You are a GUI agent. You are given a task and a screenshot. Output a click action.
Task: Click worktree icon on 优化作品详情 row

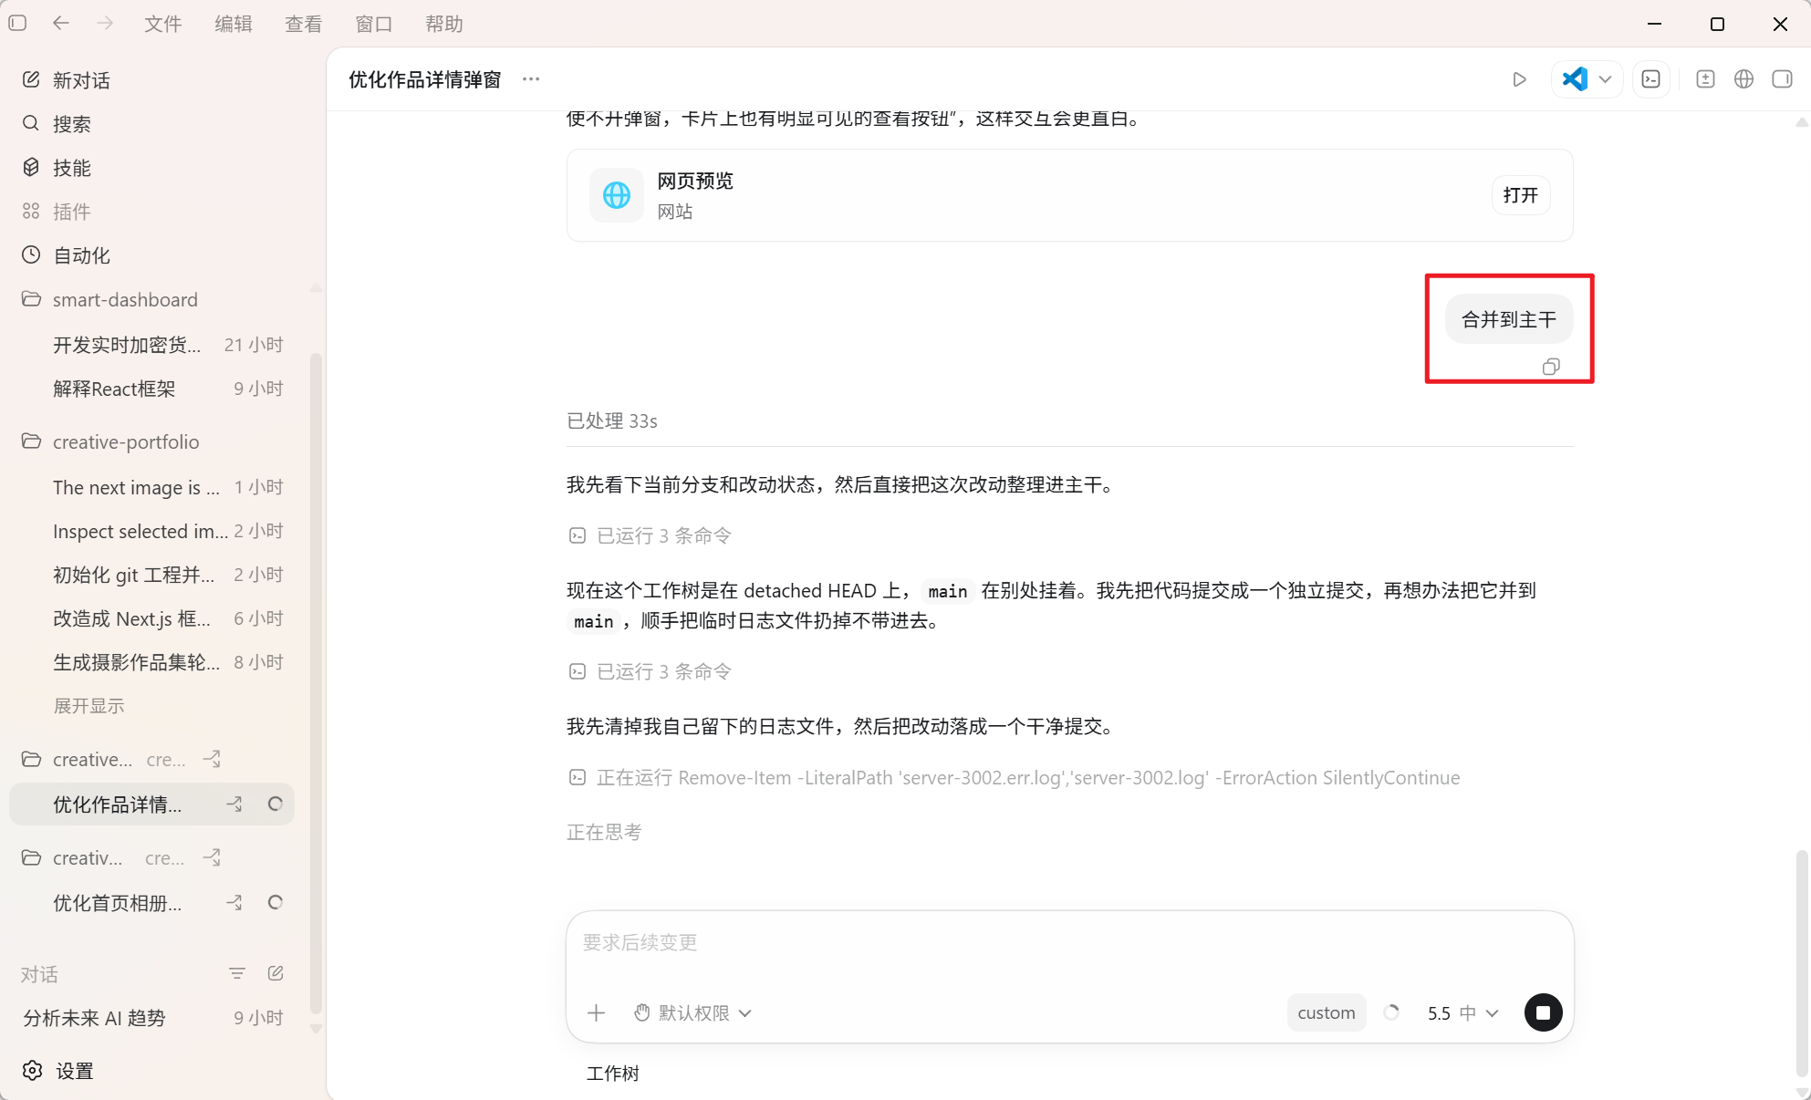(234, 804)
